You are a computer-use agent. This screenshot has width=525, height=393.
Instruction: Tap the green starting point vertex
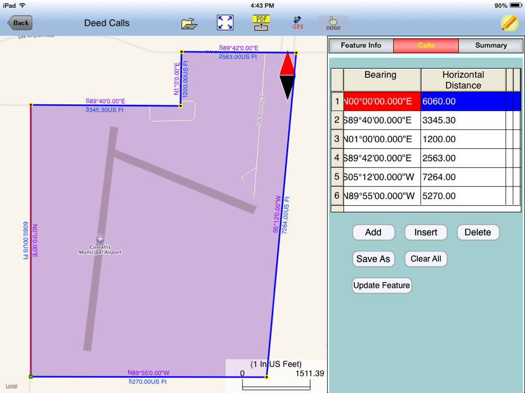(x=31, y=377)
